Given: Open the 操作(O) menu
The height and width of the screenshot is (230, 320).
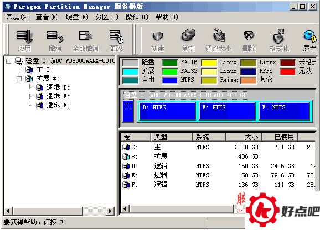Looking at the screenshot, I should pos(137,17).
